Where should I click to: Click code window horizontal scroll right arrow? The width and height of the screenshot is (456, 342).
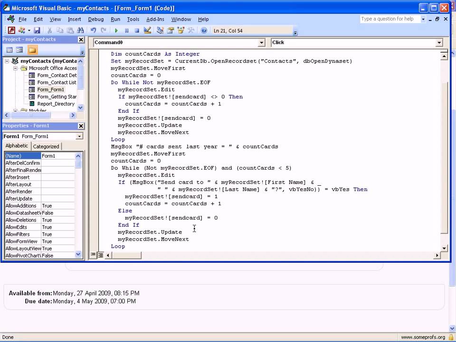pyautogui.click(x=437, y=255)
